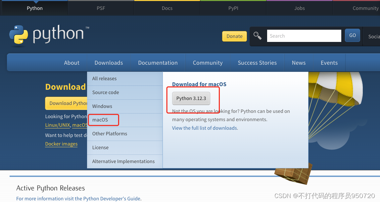This screenshot has width=380, height=202.
Task: Open the Docker images link
Action: point(61,144)
